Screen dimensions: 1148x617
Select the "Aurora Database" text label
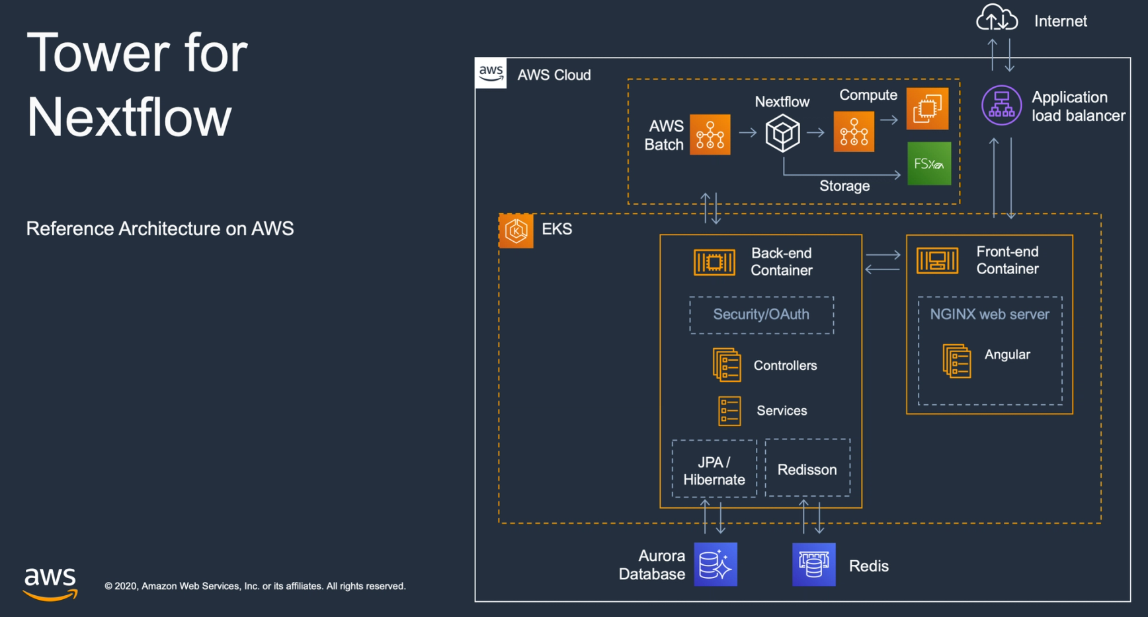tap(652, 565)
